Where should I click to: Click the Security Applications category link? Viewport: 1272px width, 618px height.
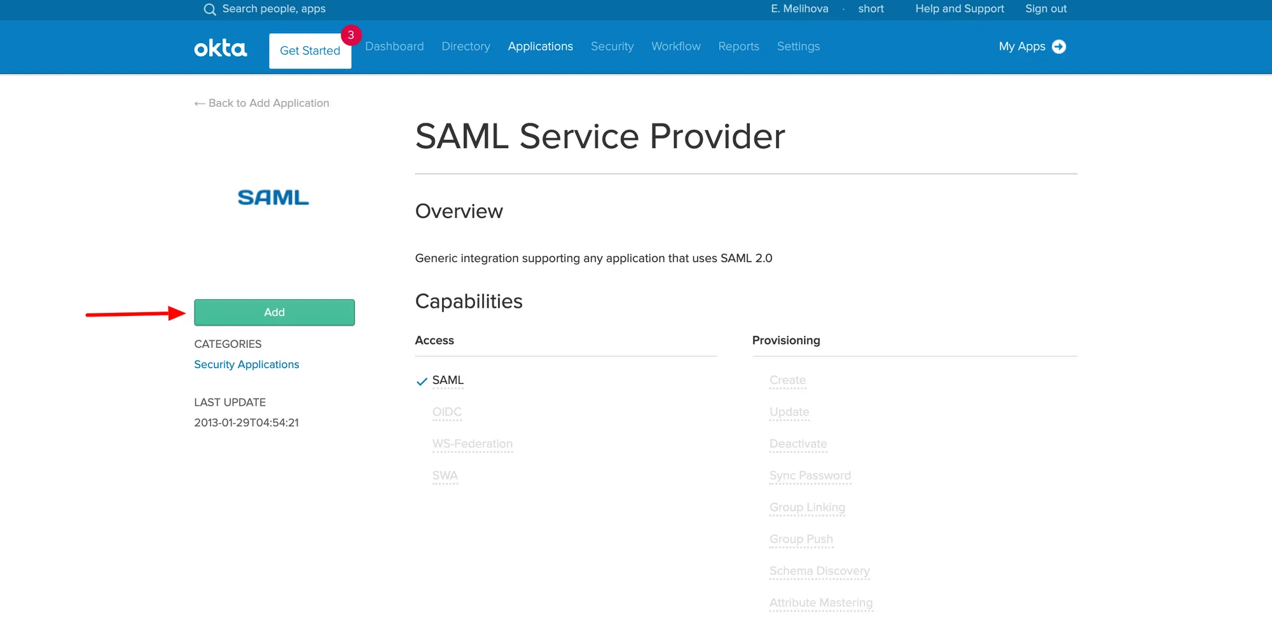[246, 364]
